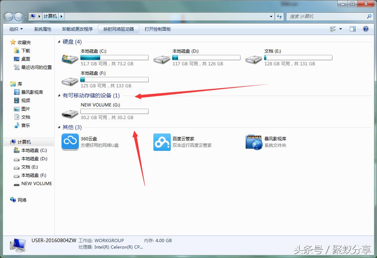Viewport: 377px width, 258px height.
Task: Collapse the 有可移动存储的设备 group
Action: pos(59,96)
